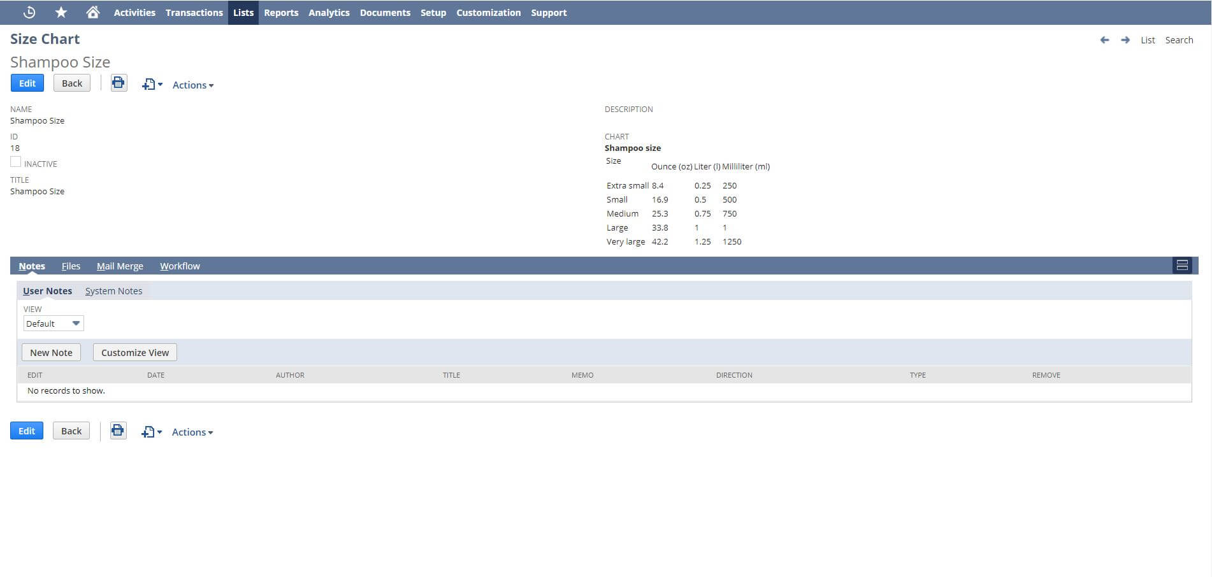Open the Customization menu
The height and width of the screenshot is (577, 1212).
488,12
